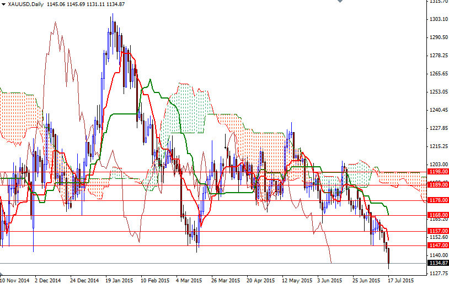Viewport: 449px width, 284px height.
Task: Click the 4 Mar 2015 date label
Action: point(189,280)
